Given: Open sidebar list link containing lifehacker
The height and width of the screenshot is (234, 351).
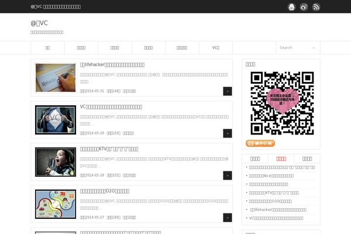Looking at the screenshot, I should click(278, 210).
